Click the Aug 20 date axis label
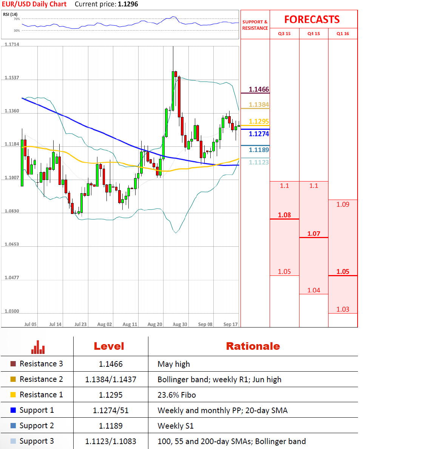The width and height of the screenshot is (435, 449). (x=155, y=324)
